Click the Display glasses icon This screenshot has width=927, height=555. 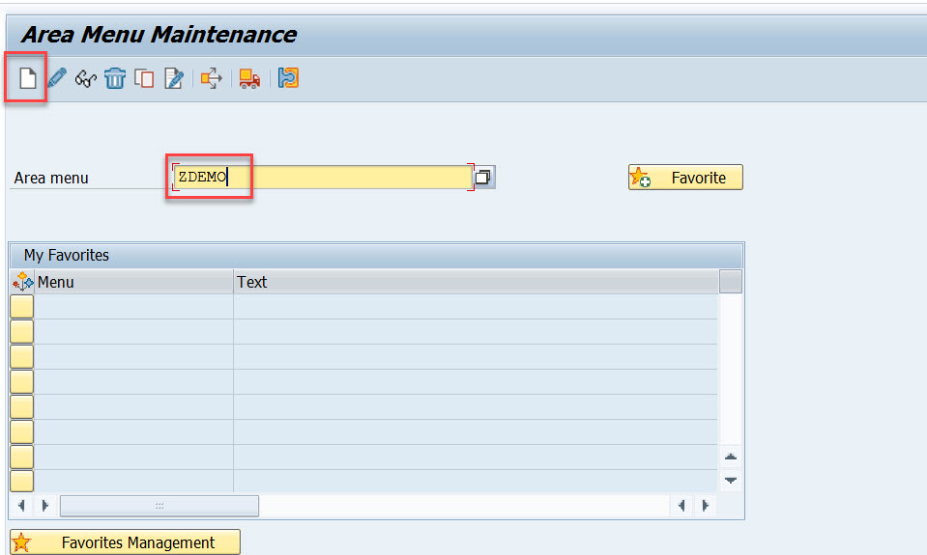pyautogui.click(x=86, y=78)
